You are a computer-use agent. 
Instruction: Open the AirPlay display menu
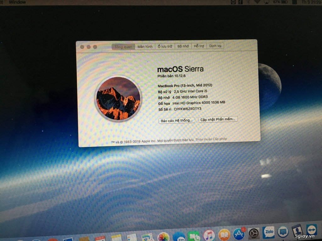pos(267,2)
